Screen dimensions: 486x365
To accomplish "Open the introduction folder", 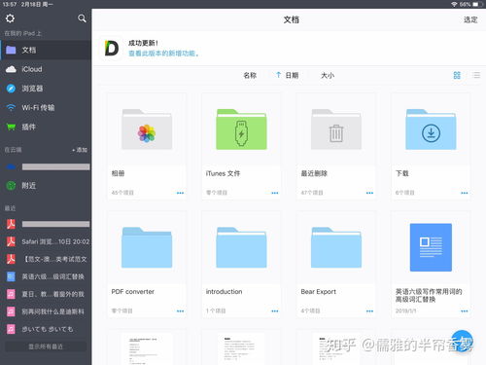I will (241, 248).
